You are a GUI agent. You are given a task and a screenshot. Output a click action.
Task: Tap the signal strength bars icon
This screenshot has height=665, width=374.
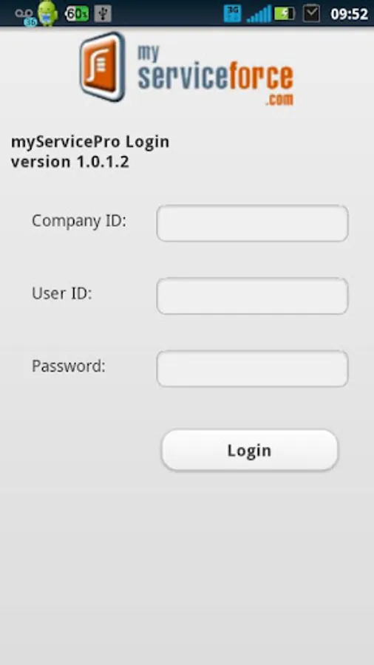tap(259, 14)
